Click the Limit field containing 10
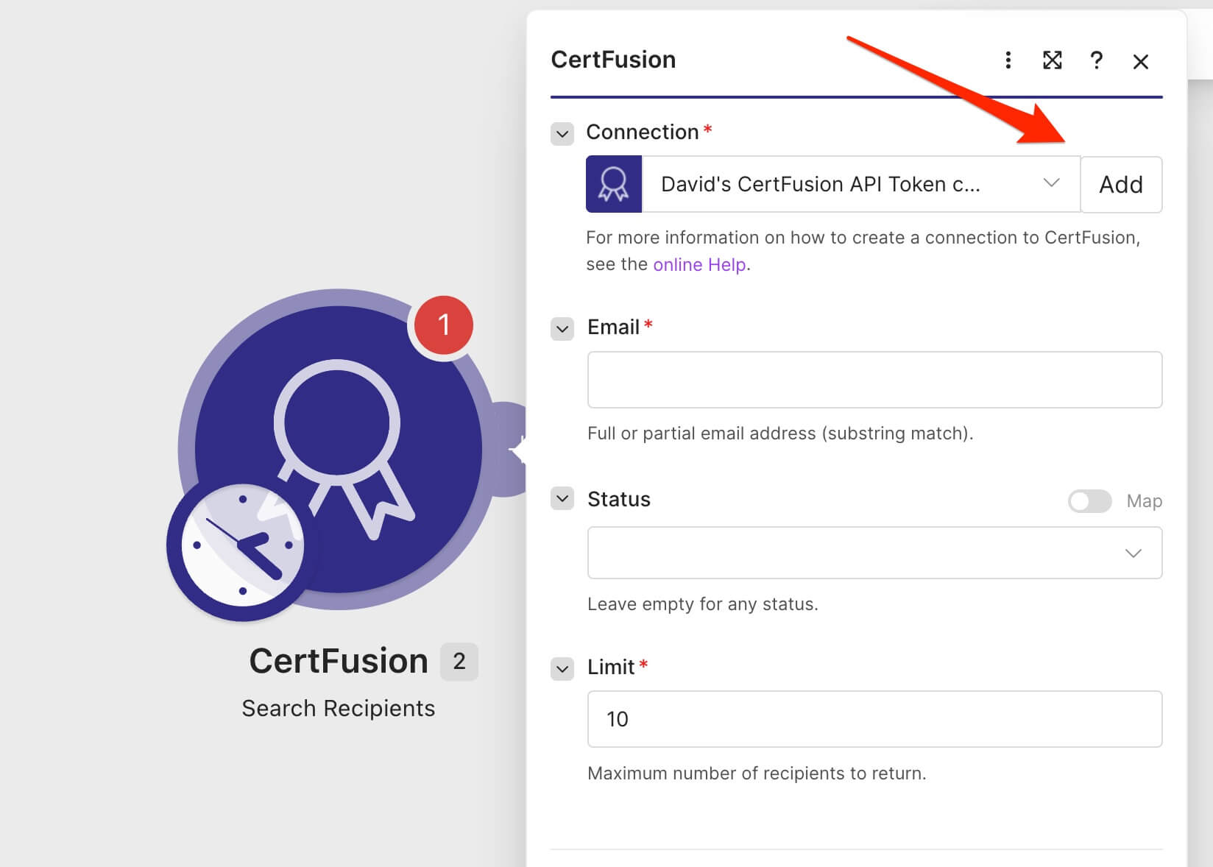This screenshot has height=867, width=1213. coord(874,719)
